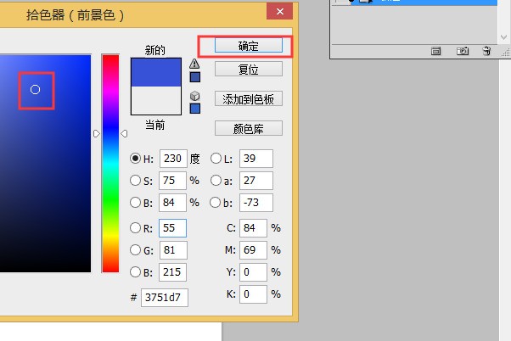Click new document icon left of the camera

coord(436,51)
